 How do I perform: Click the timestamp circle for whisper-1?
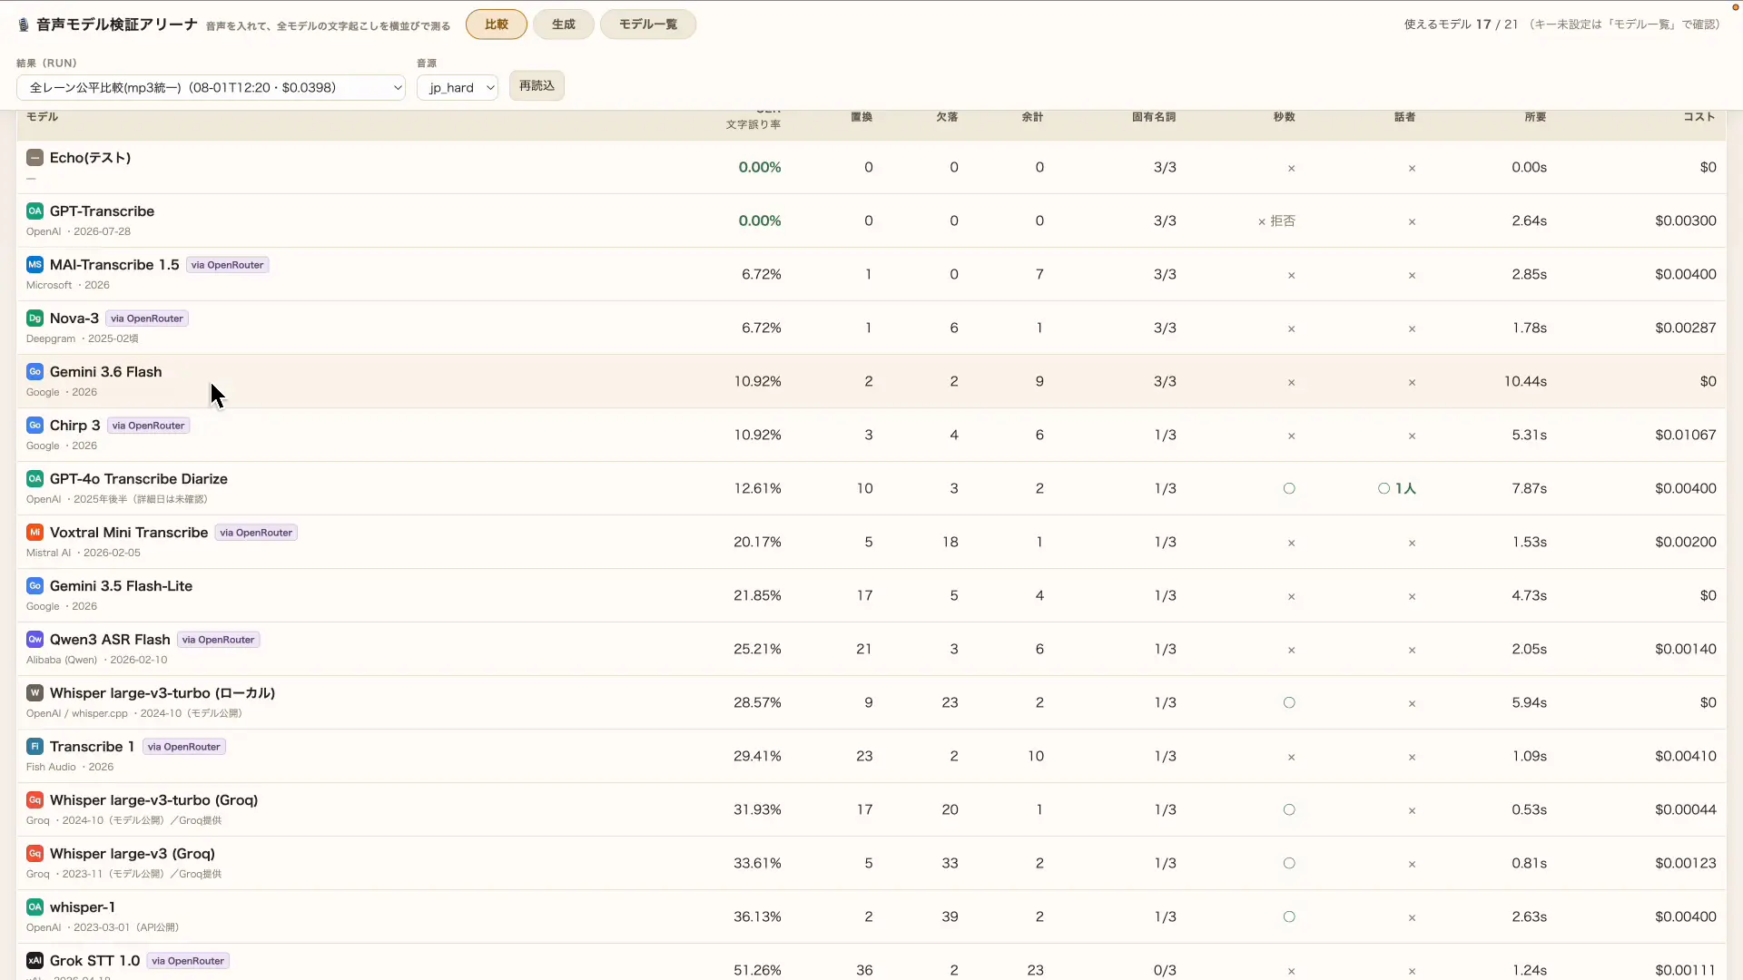pos(1289,917)
